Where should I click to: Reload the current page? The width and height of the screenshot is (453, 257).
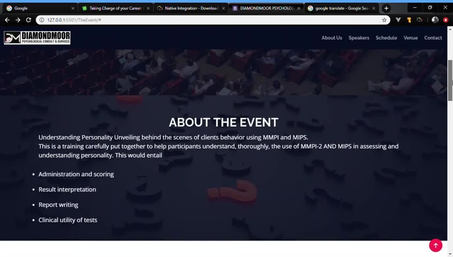28,20
